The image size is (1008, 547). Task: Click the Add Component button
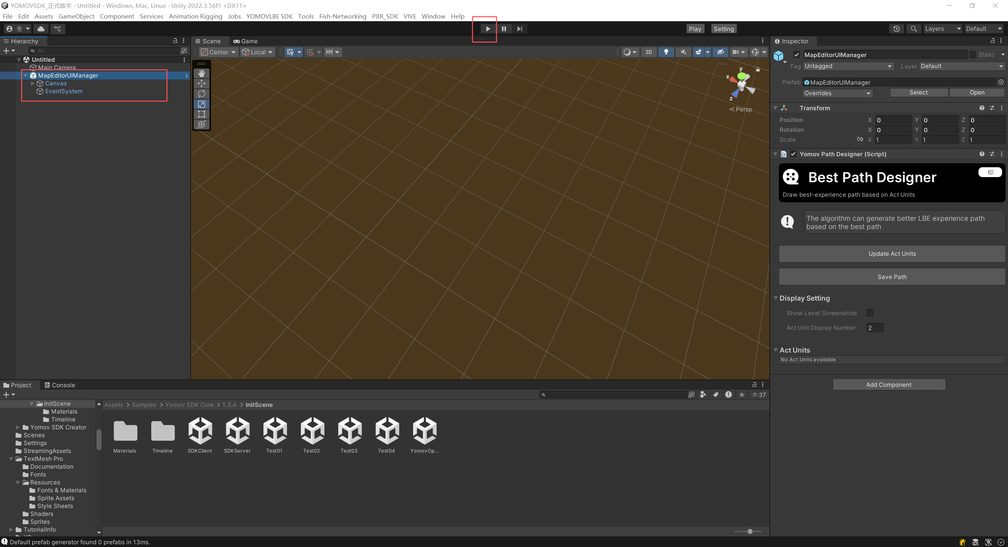click(x=889, y=384)
